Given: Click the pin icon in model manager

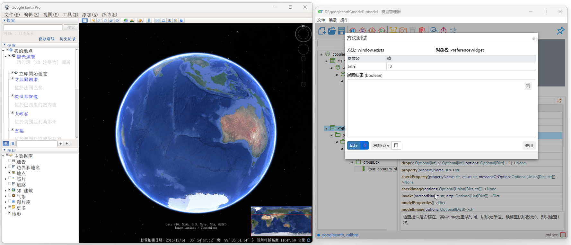Looking at the screenshot, I should coord(560,31).
